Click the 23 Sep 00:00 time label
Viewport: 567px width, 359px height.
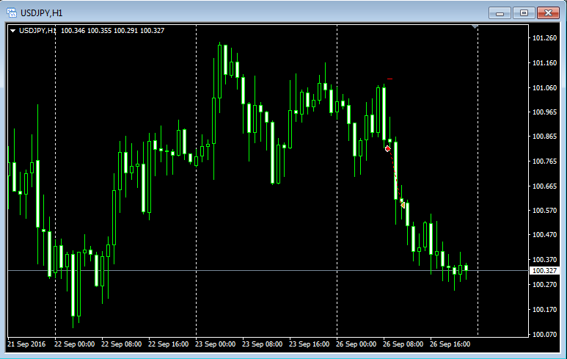(x=216, y=344)
